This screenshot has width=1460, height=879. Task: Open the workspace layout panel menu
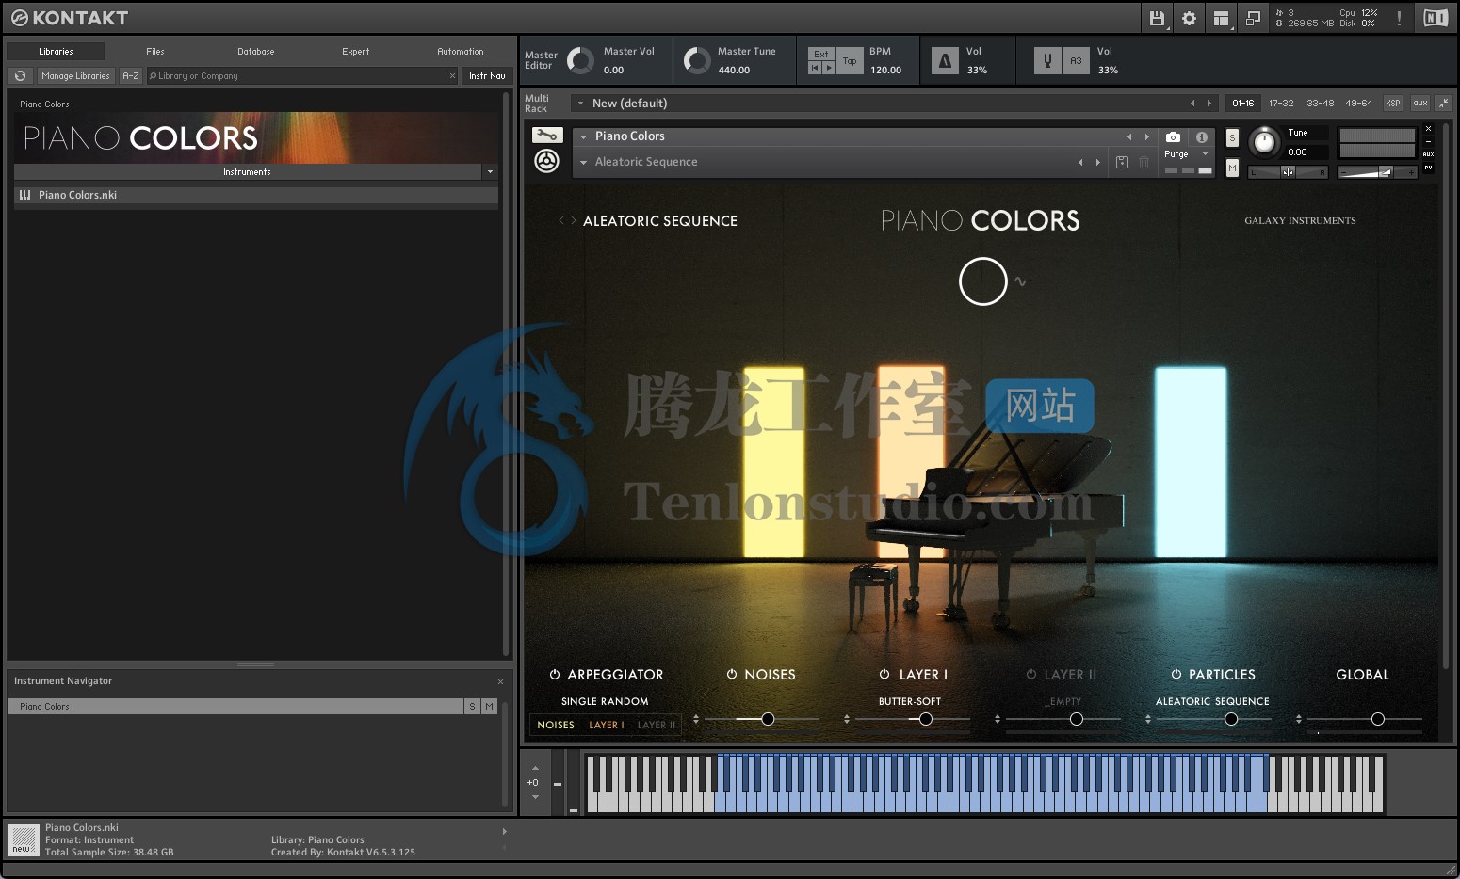pos(1221,18)
